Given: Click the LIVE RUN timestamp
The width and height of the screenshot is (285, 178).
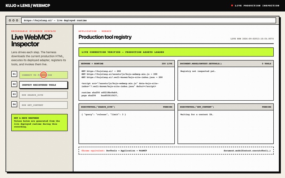Looking at the screenshot, I should pos(252,39).
